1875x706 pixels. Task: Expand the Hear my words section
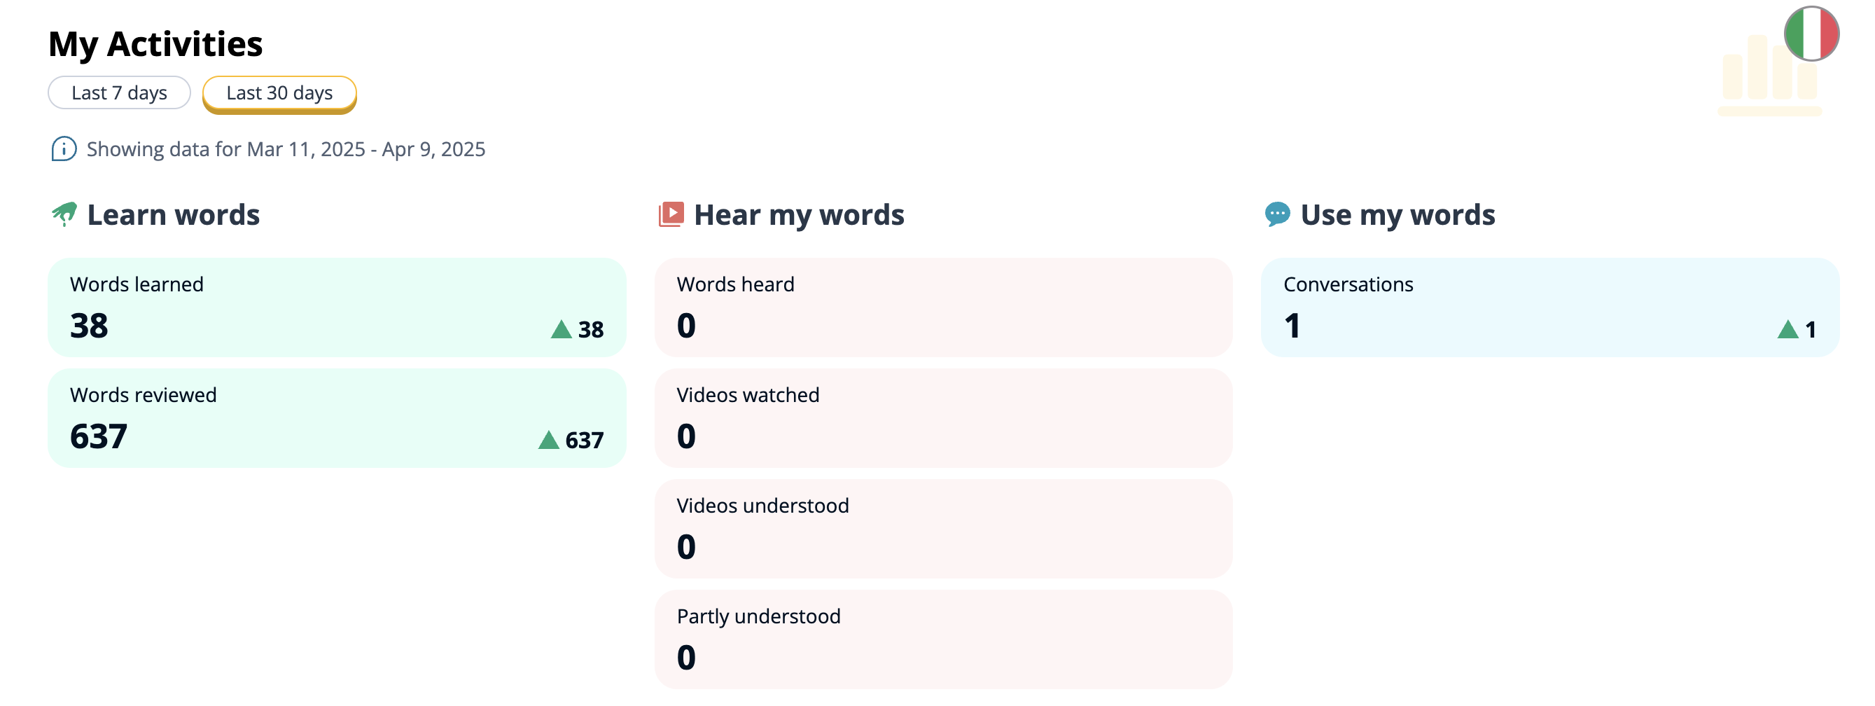798,213
